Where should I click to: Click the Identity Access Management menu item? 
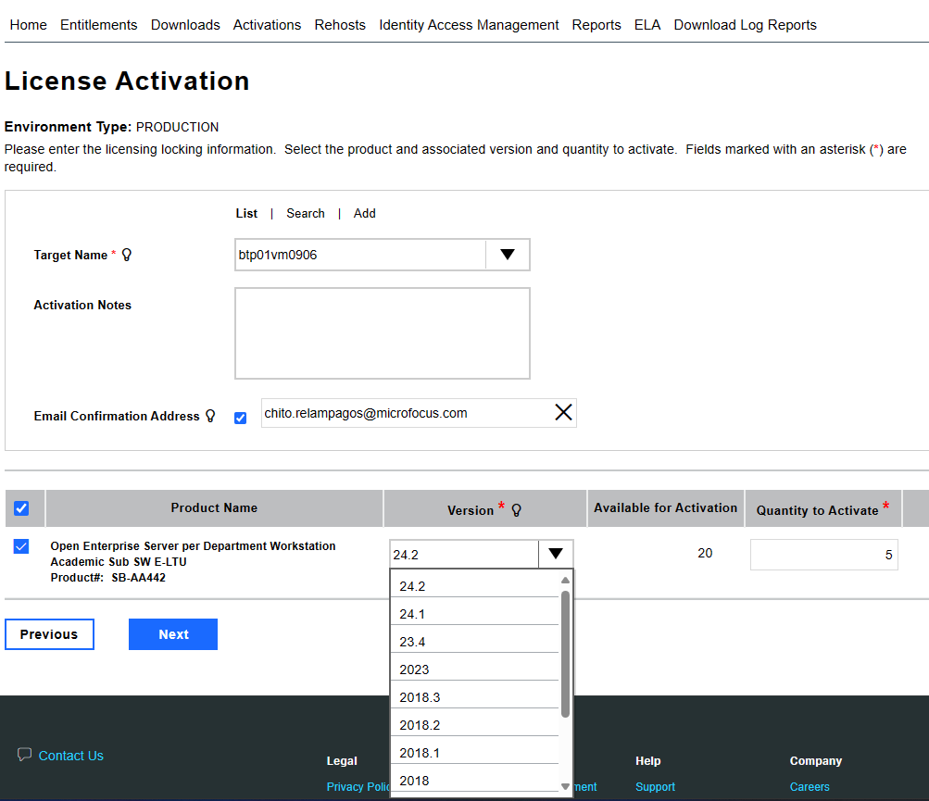[468, 25]
